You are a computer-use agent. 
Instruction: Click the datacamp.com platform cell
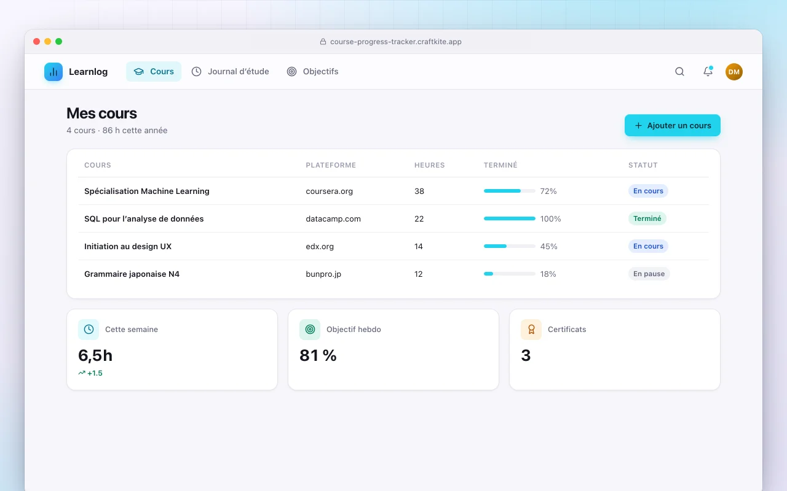[x=333, y=218]
